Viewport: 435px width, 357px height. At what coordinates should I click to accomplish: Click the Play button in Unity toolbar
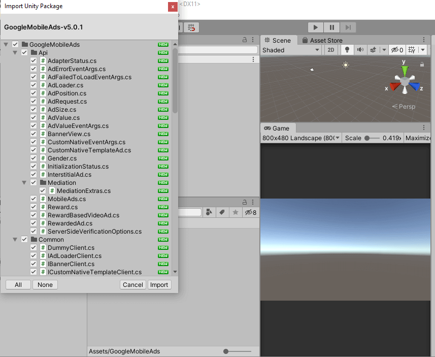[x=316, y=27]
